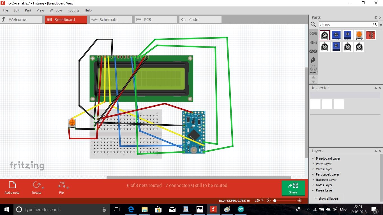This screenshot has height=215, width=383.
Task: Select the blue square trimpot part
Action: tap(336, 35)
